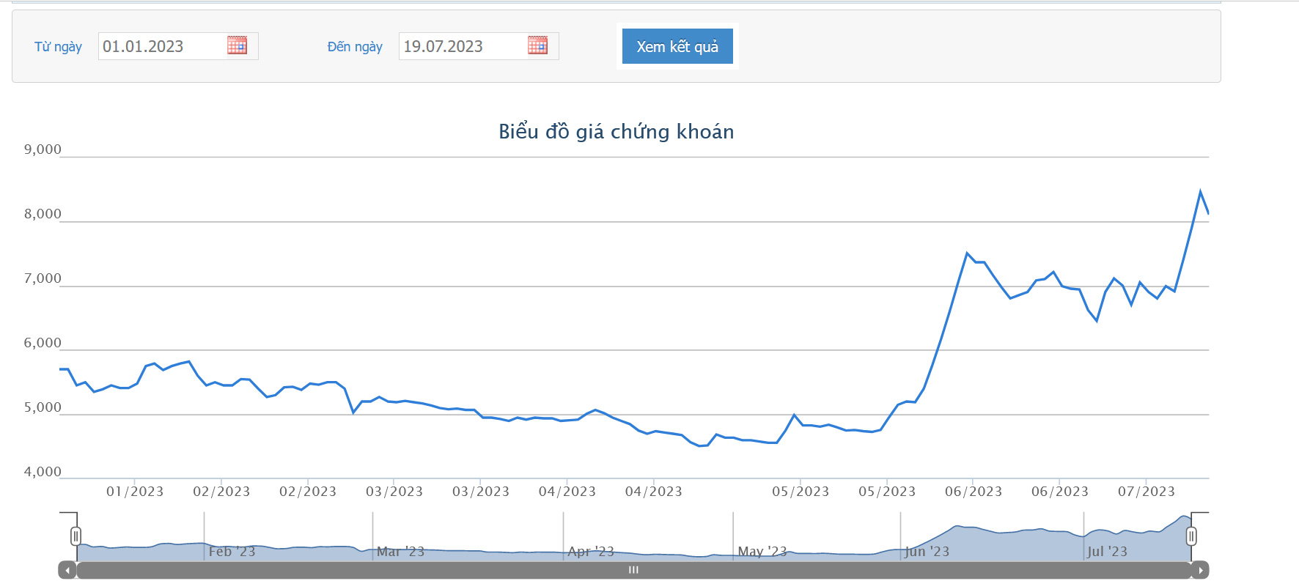
Task: Open the calendar picker for Từ ngày
Action: coord(237,46)
